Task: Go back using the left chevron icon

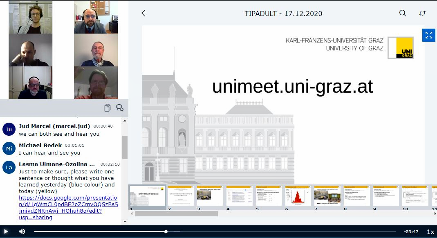Action: point(143,13)
